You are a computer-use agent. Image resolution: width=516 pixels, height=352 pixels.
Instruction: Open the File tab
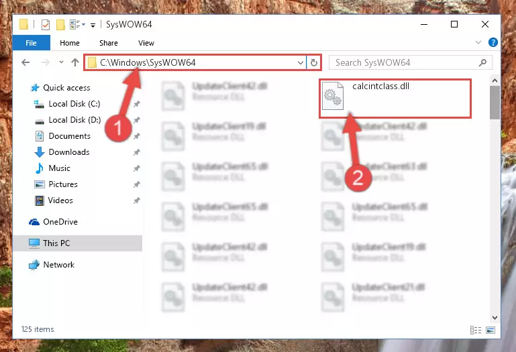click(x=32, y=43)
